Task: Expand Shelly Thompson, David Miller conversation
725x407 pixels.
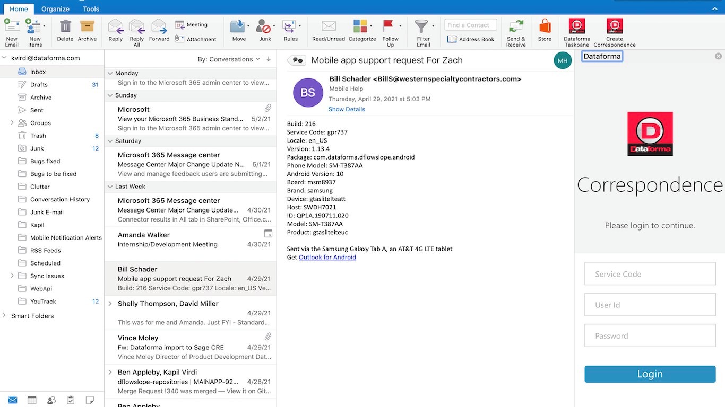Action: (110, 304)
